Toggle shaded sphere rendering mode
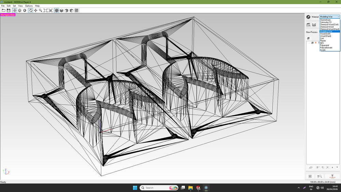Viewport: 341px width, 192px height. click(25, 11)
